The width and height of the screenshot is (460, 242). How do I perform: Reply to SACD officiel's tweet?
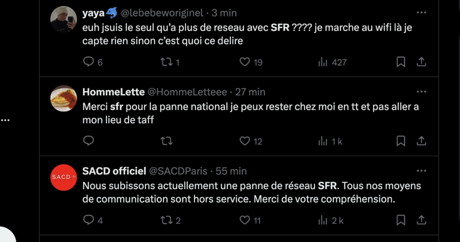[x=89, y=220]
